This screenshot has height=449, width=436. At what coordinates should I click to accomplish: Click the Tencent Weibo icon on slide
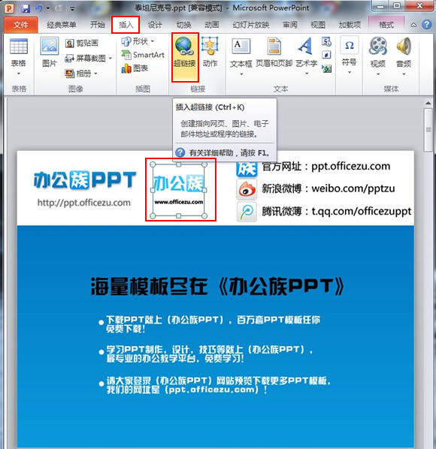[247, 212]
